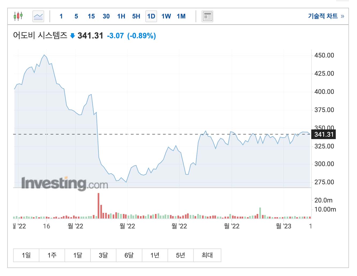Open the news overlay icon in the toolbar

tap(207, 16)
